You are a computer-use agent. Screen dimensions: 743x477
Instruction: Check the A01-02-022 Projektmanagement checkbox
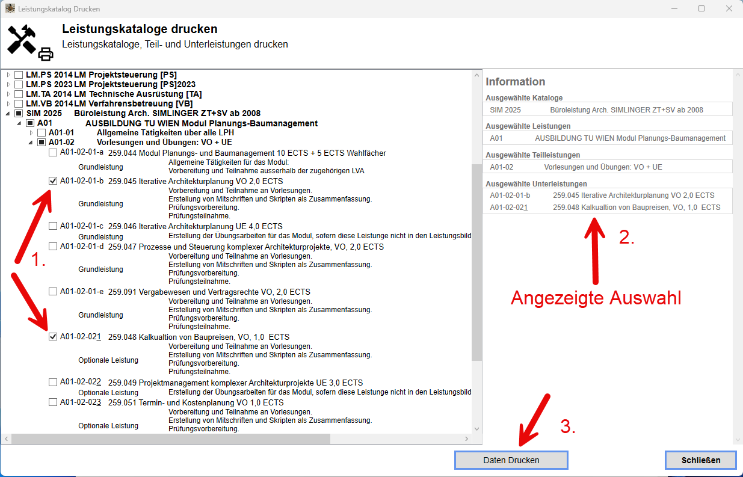point(53,382)
